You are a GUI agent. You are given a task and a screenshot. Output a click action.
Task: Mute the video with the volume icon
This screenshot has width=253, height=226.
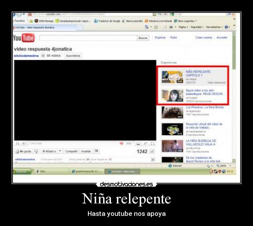[x=24, y=144]
